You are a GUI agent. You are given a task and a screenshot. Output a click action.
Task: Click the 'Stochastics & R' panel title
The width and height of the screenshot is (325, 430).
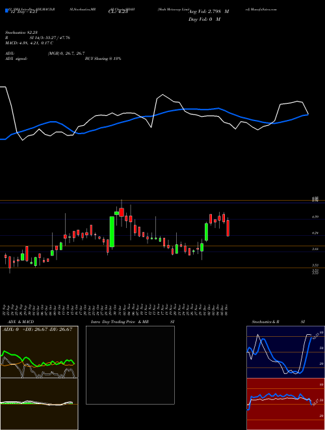pyautogui.click(x=266, y=322)
